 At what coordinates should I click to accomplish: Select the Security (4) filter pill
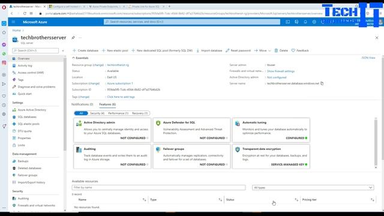coord(97,113)
